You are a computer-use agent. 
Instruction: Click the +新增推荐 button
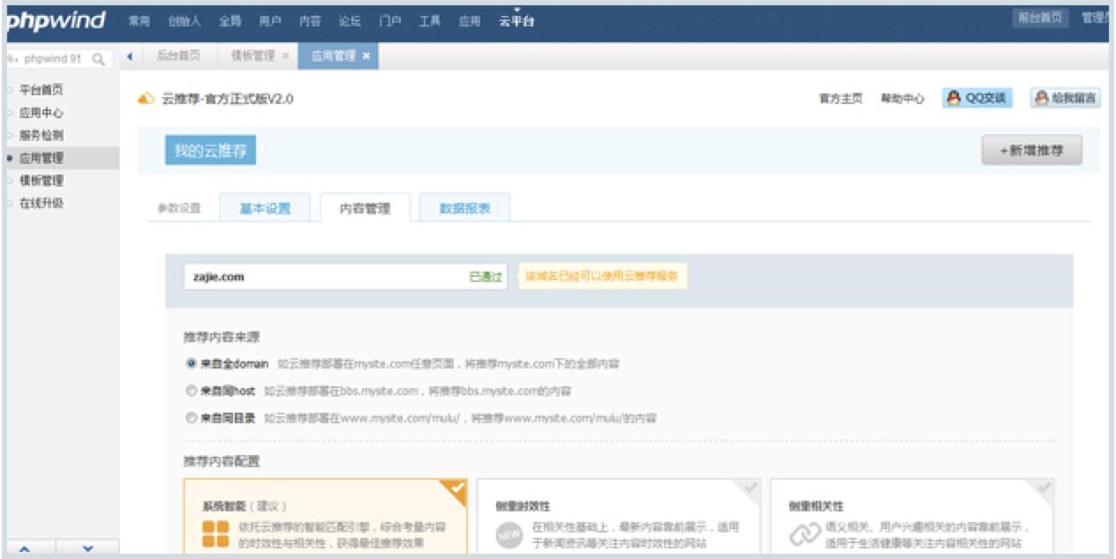tap(1031, 151)
